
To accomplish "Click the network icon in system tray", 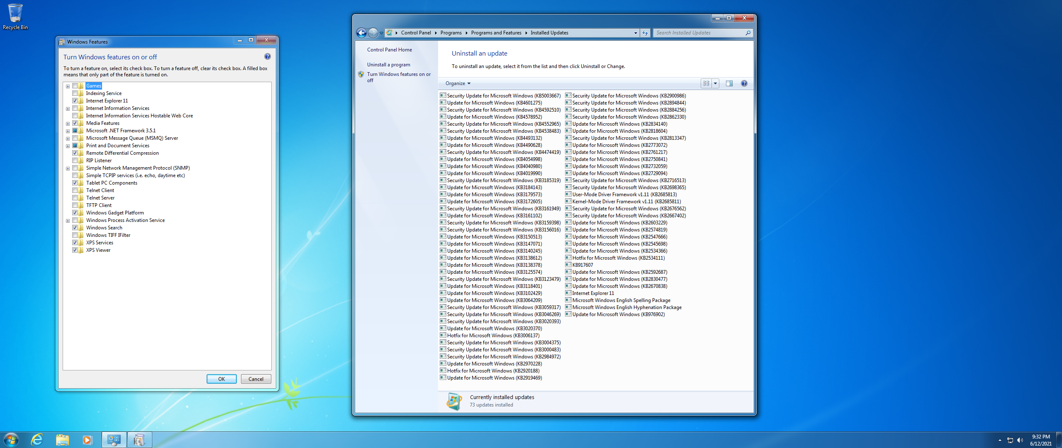I will point(1010,440).
